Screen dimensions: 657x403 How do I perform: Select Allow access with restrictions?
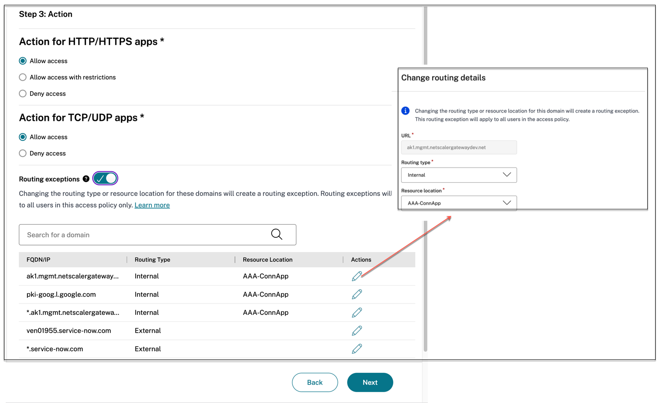(23, 77)
